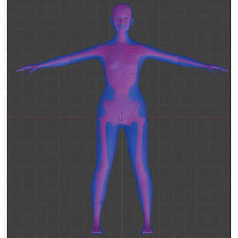This screenshot has height=238, width=238.
Task: Select the teeth on the skull
Action: click(x=122, y=25)
